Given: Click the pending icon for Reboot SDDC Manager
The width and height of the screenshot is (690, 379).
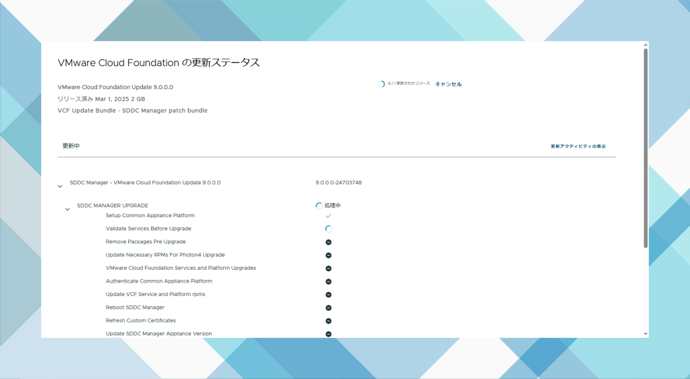Looking at the screenshot, I should point(328,308).
